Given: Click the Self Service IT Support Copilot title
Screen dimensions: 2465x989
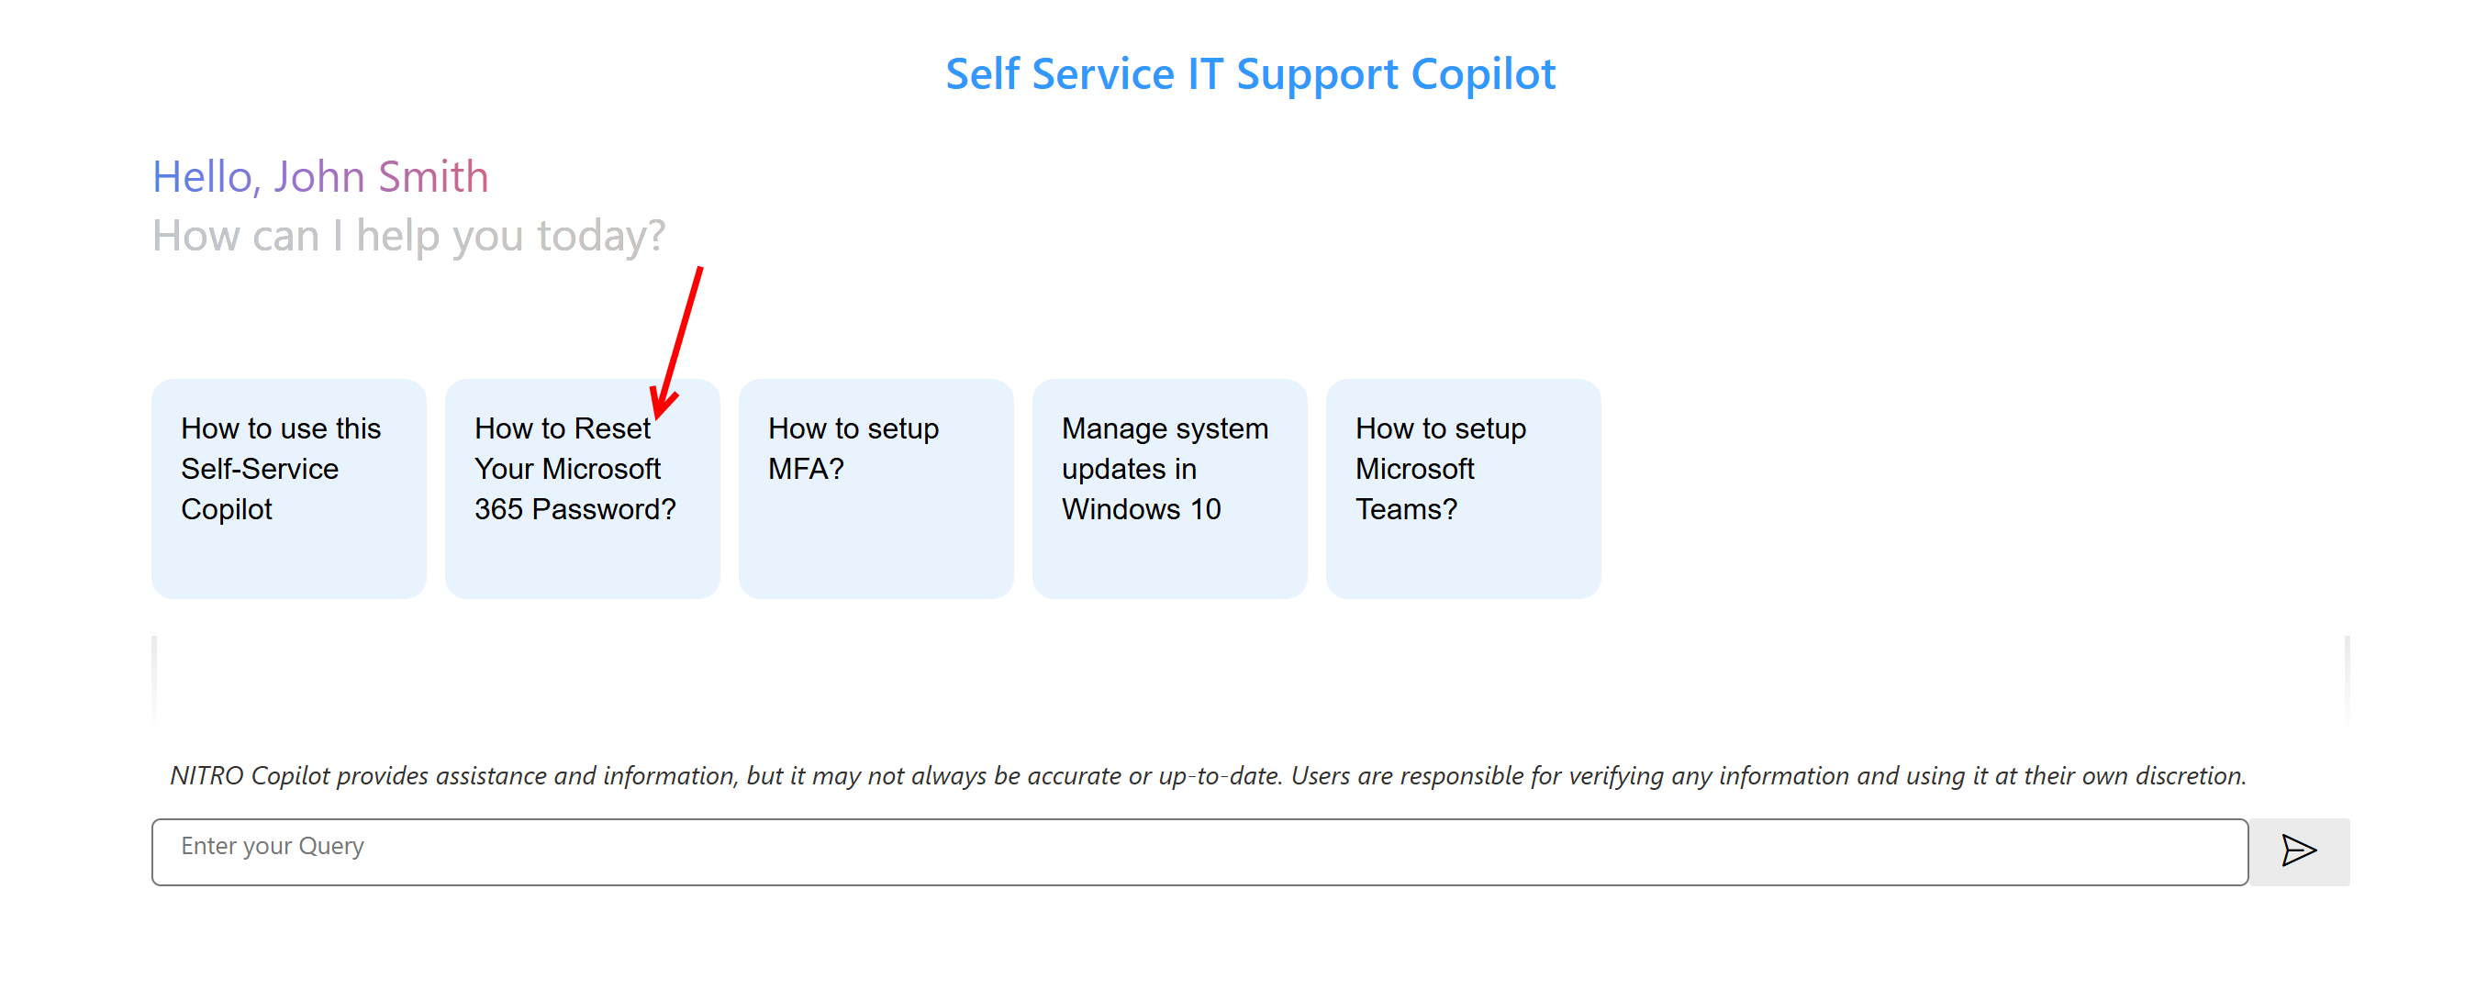Looking at the screenshot, I should (1250, 74).
